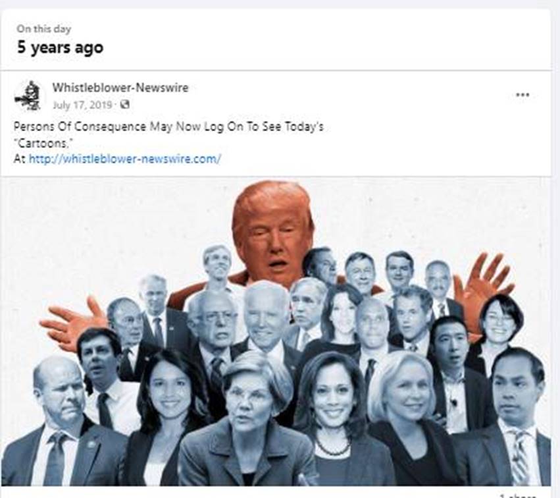Follow the whistleblower-newswire.com hyperlink
Viewport: 560px width, 498px height.
click(x=124, y=159)
